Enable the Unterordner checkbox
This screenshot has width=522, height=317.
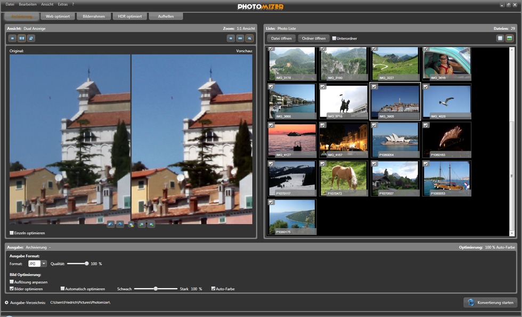click(334, 38)
